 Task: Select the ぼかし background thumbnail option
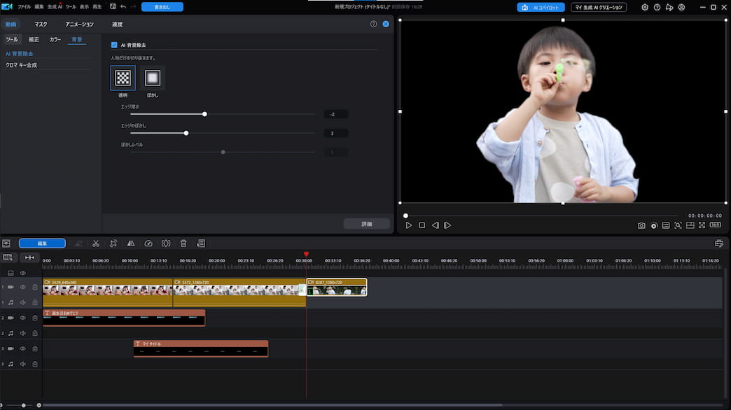(152, 78)
